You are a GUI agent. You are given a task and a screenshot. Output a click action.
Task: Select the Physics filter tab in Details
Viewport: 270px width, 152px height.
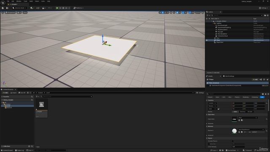[x=237, y=97]
